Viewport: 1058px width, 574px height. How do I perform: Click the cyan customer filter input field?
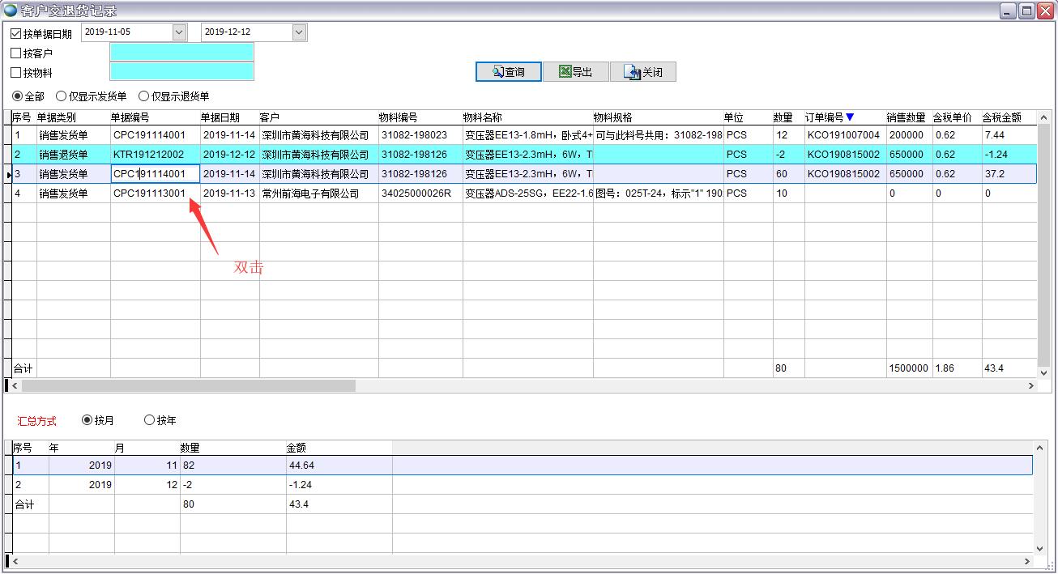(x=181, y=53)
